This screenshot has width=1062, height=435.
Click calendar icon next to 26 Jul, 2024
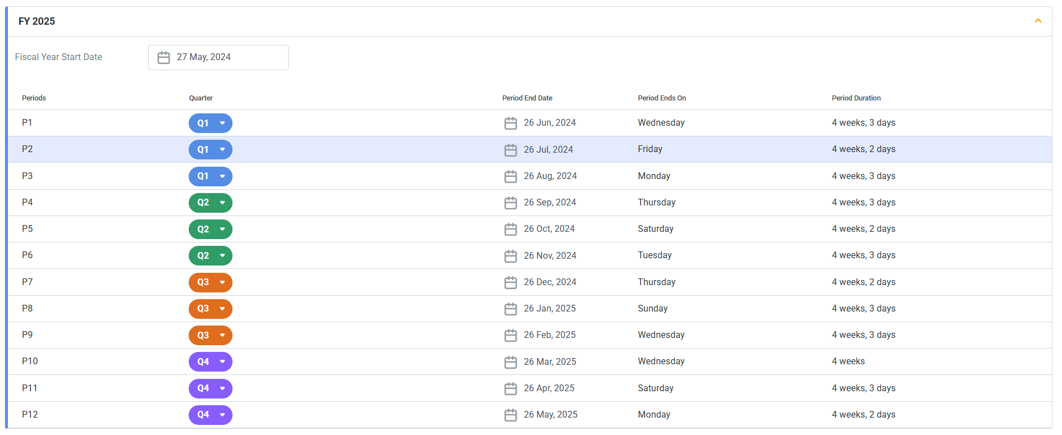click(x=510, y=150)
